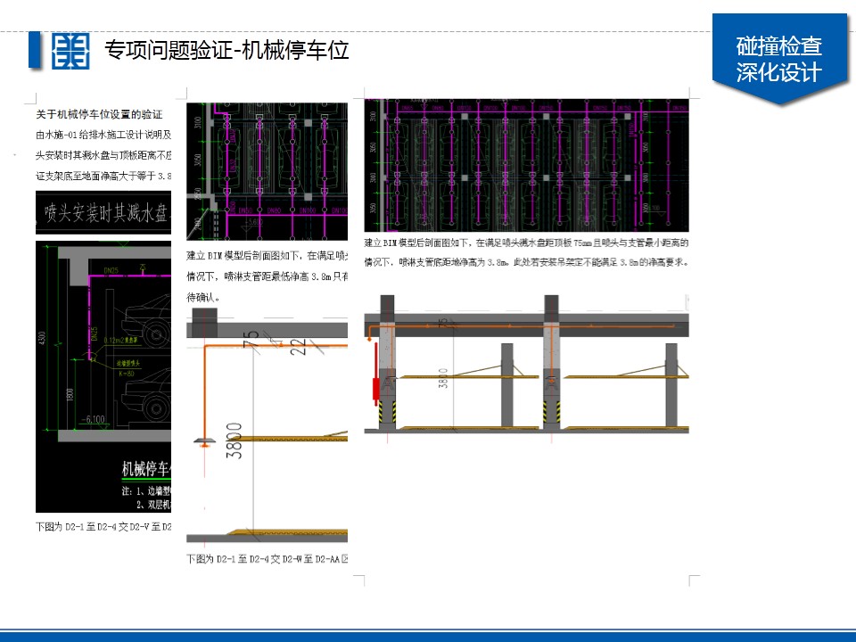Select the slide title 专项问题验证-机械停车位

point(226,50)
